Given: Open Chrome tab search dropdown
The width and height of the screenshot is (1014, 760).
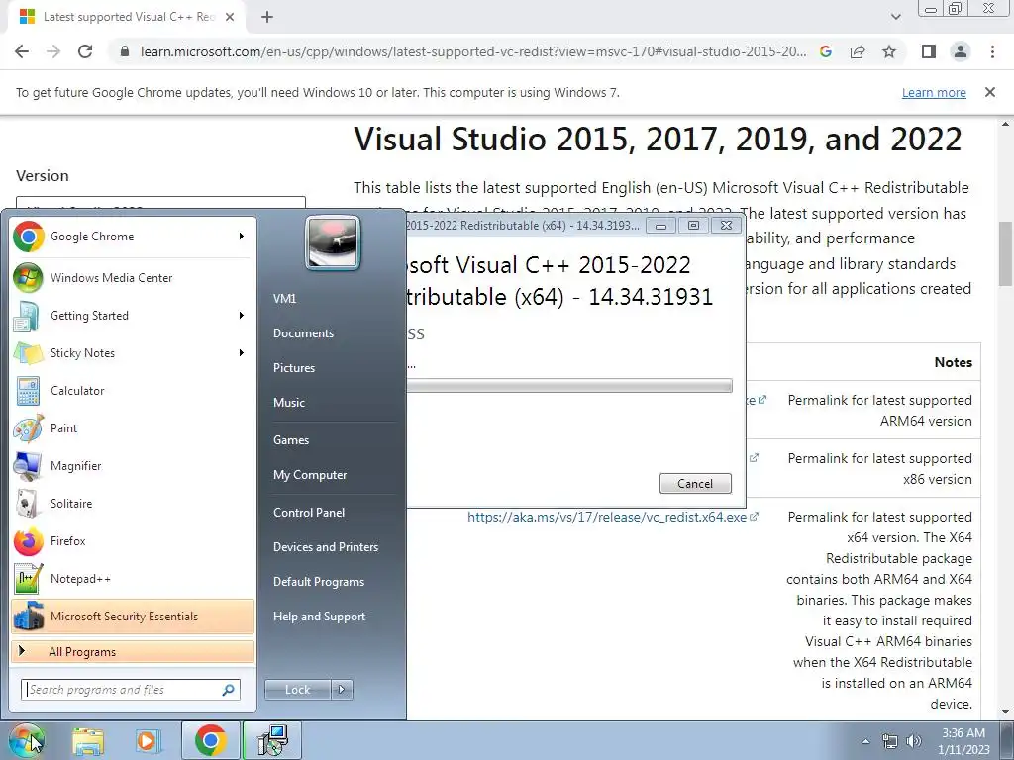Looking at the screenshot, I should (x=895, y=17).
